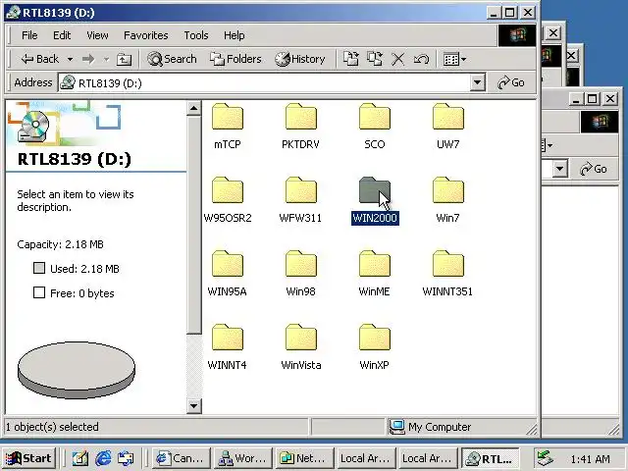This screenshot has height=471, width=628.
Task: Click the network tray icon
Action: coord(546,458)
